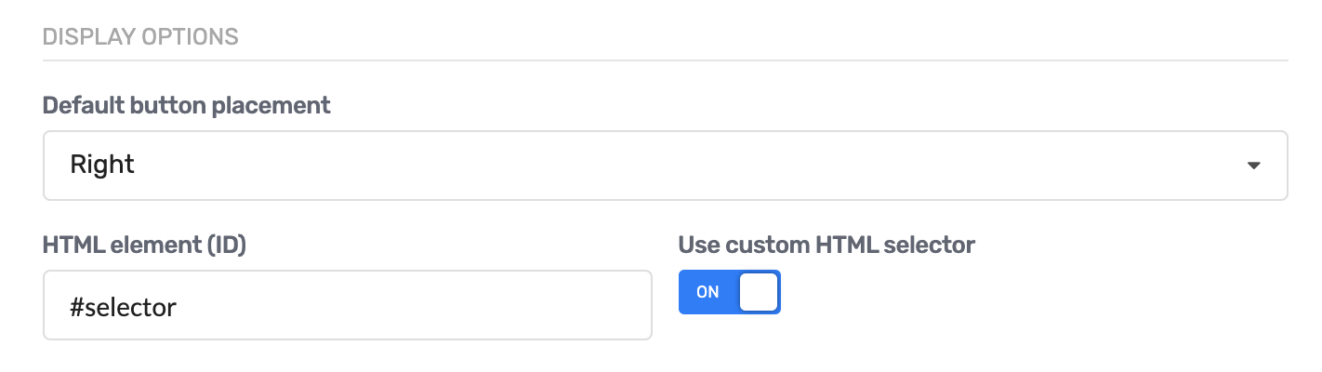Select the "Right" value in placement box
The width and height of the screenshot is (1322, 372).
(x=102, y=166)
